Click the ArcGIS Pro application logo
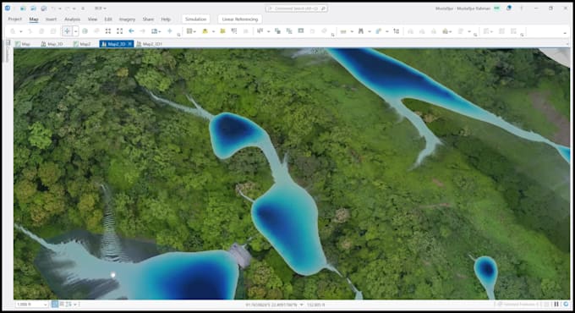Viewport: 575px width, 313px height. coord(8,8)
